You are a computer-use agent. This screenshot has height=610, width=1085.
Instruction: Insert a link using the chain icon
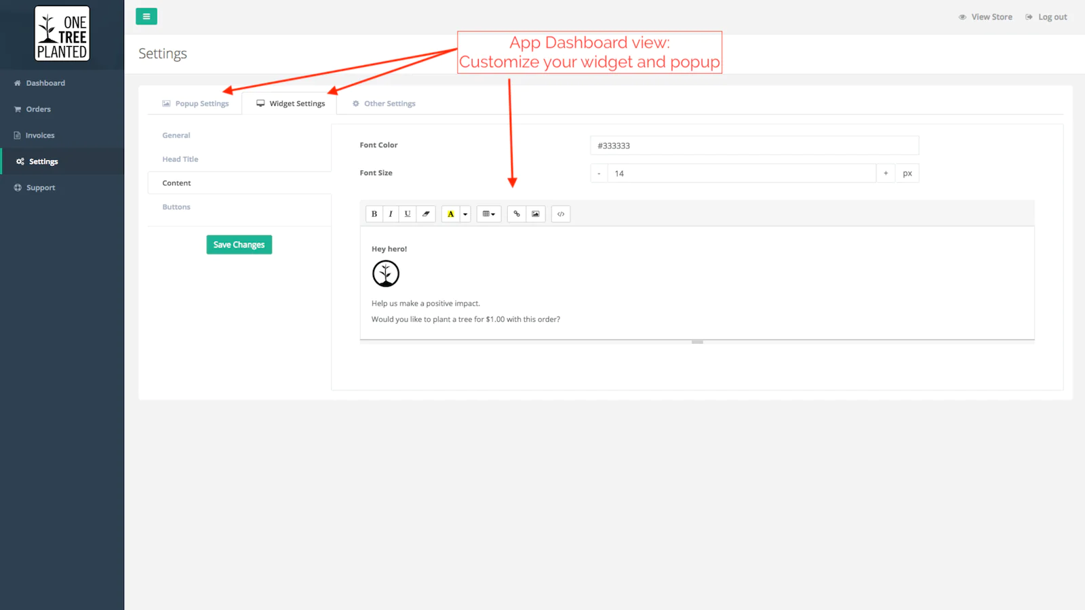tap(517, 214)
